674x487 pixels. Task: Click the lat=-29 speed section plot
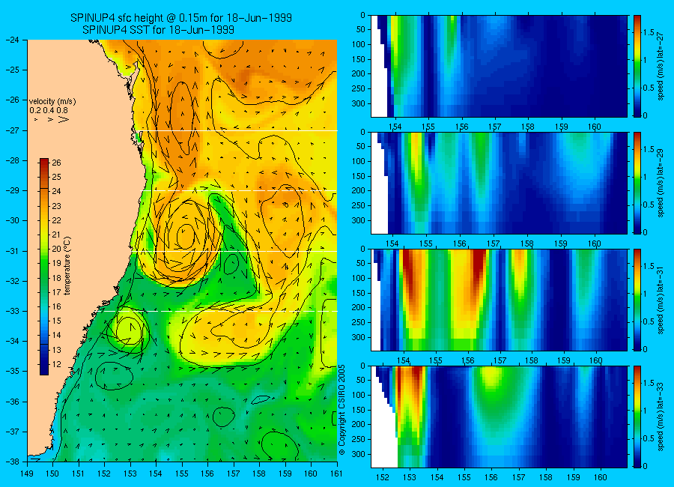pyautogui.click(x=499, y=183)
